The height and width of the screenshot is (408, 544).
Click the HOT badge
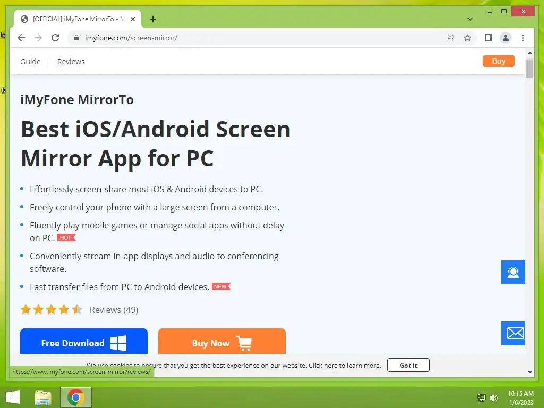point(66,237)
